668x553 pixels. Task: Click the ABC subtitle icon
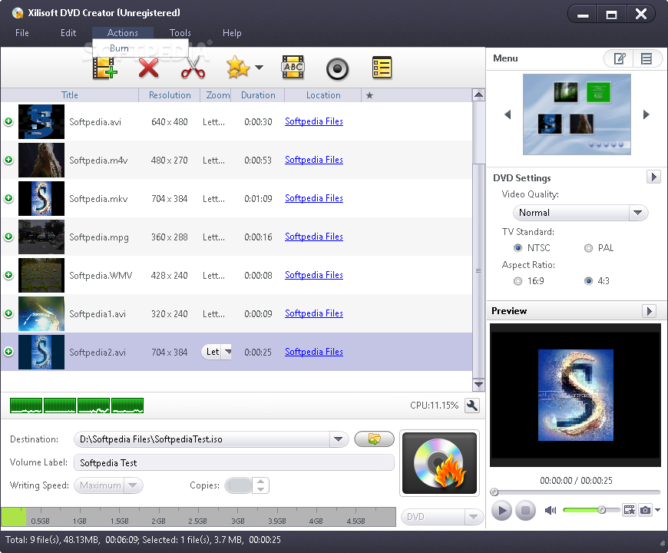[x=293, y=68]
